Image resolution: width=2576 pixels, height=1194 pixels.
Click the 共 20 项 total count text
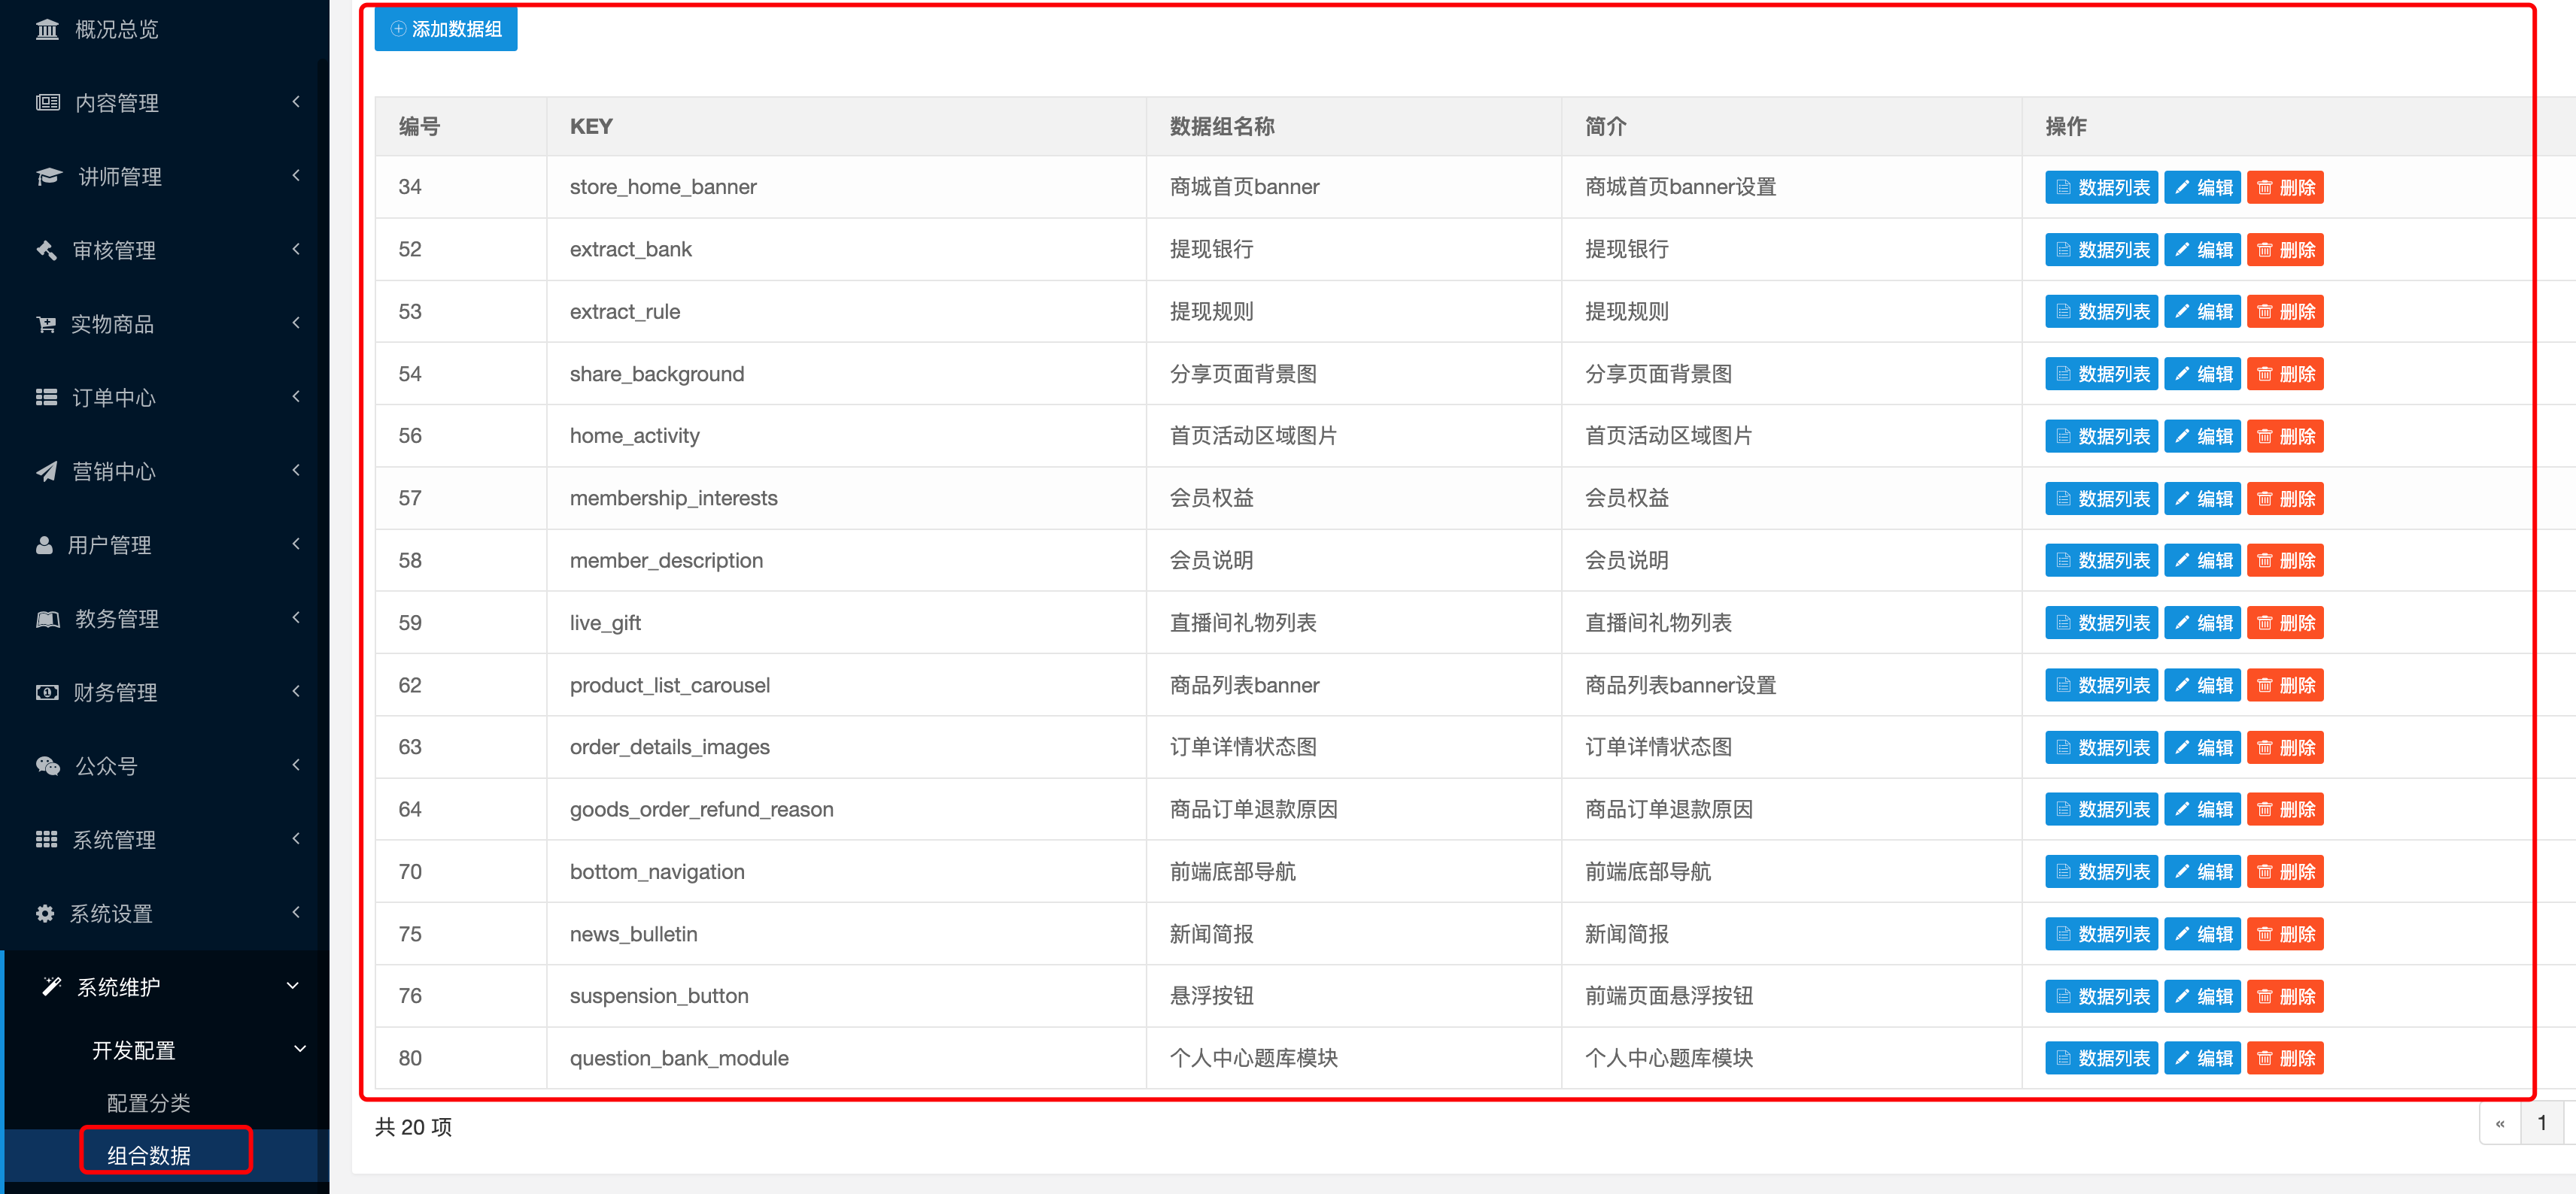[x=413, y=1127]
